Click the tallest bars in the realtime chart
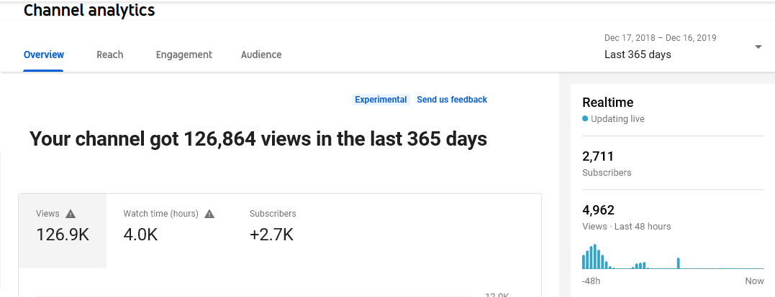 [594, 257]
